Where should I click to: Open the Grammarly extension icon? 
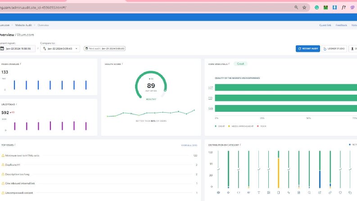tap(316, 8)
